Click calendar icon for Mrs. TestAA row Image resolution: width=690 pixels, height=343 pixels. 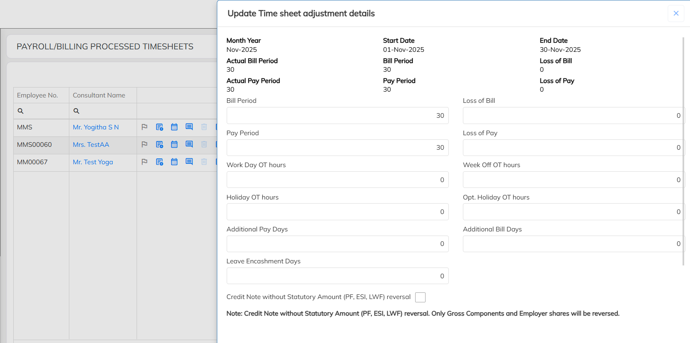coord(174,144)
